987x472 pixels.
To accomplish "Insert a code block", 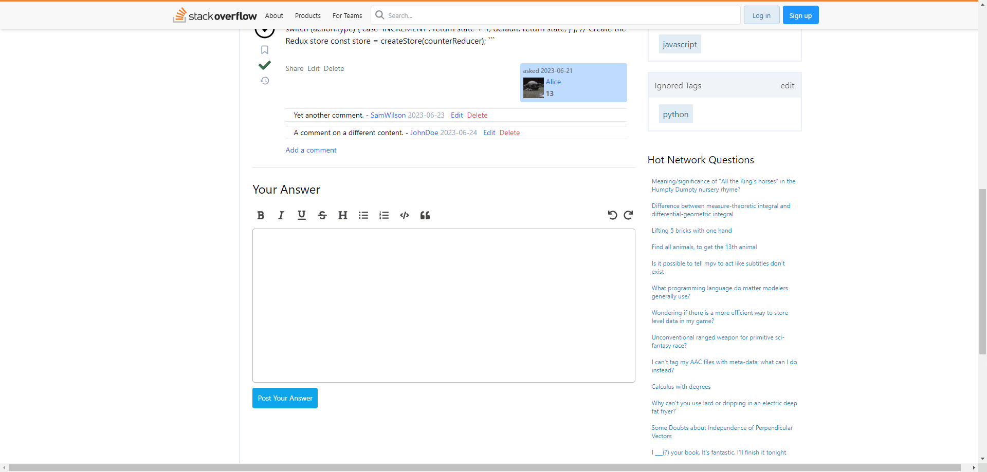I will pyautogui.click(x=405, y=215).
